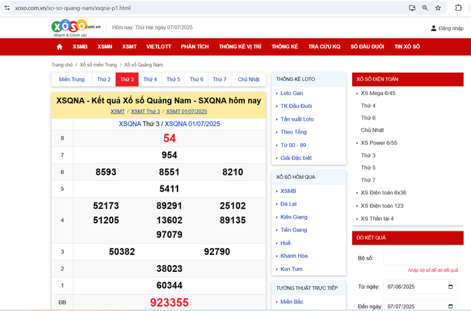The image size is (471, 311).
Task: Open the browser extensions puzzle icon
Action: (x=460, y=7)
